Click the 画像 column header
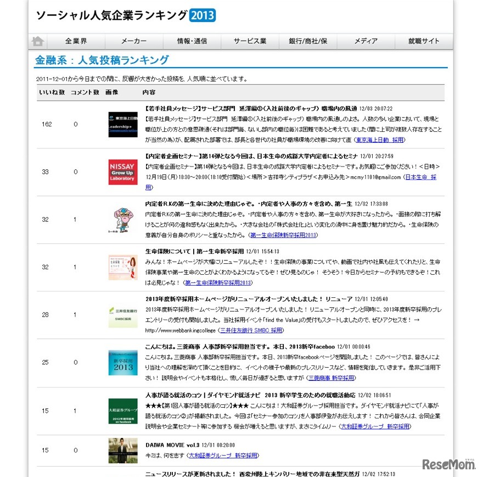This screenshot has width=483, height=477. [111, 92]
